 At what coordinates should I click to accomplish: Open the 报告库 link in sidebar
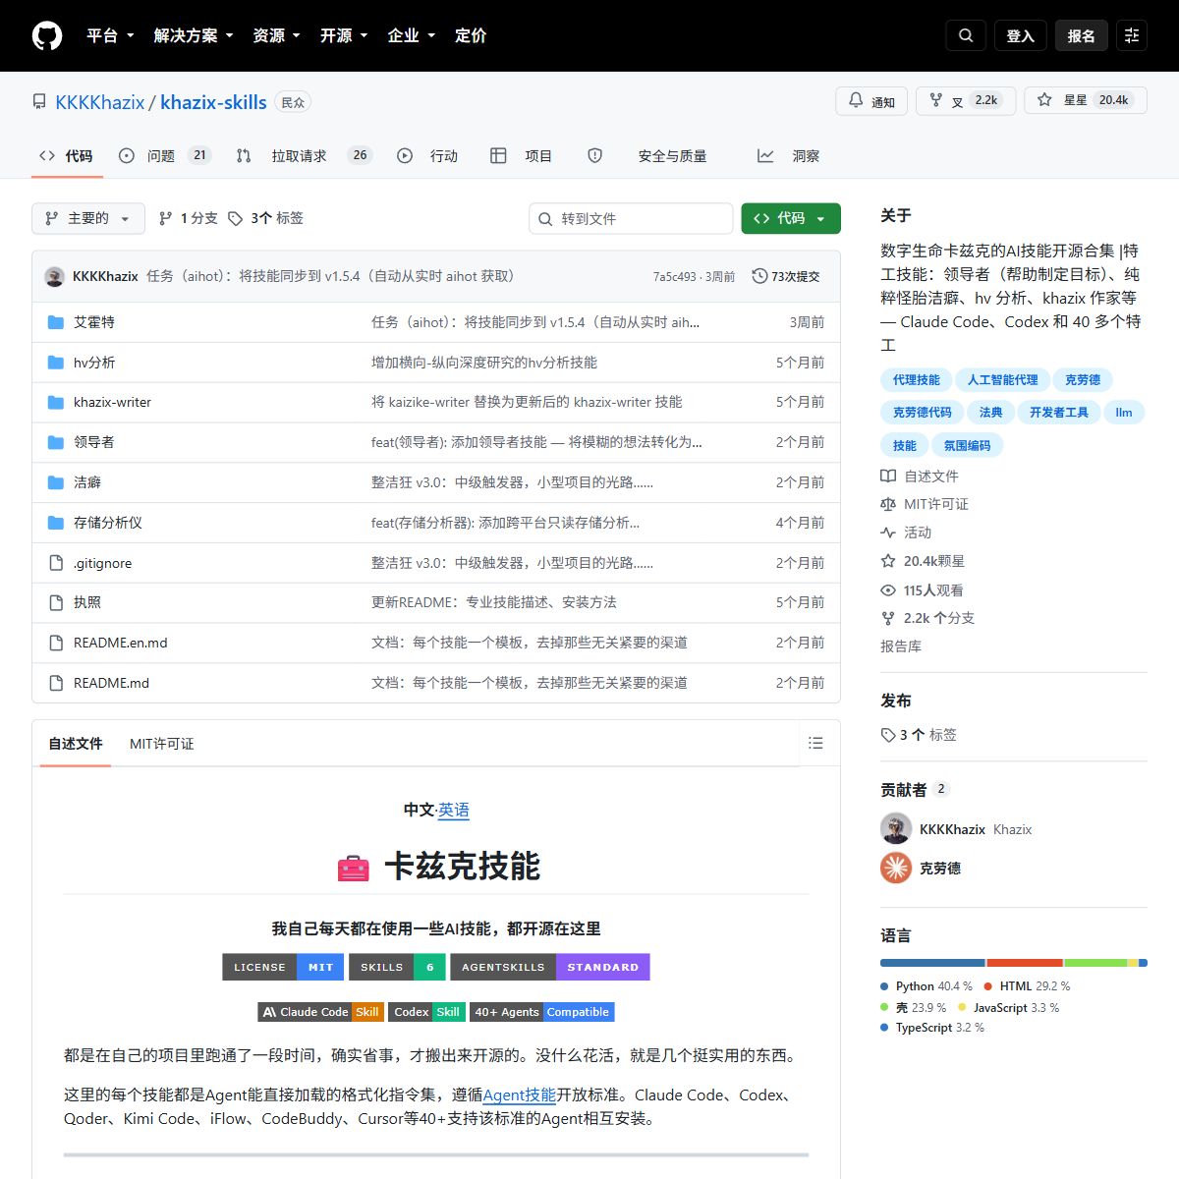click(901, 646)
